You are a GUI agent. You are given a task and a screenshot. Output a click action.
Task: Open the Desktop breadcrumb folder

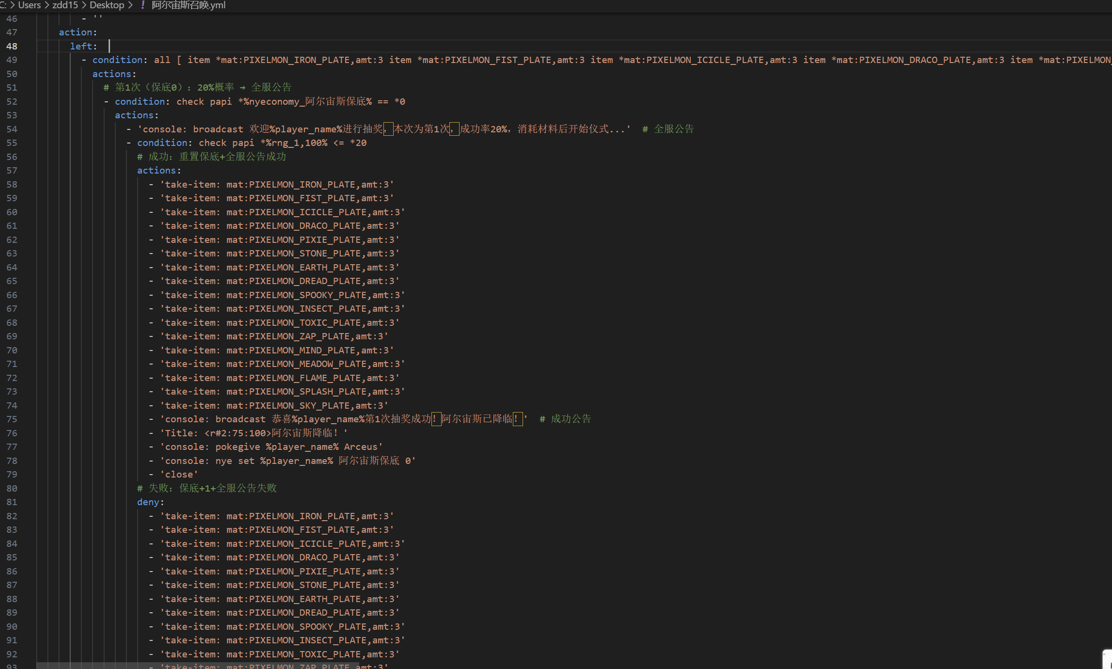click(x=107, y=5)
